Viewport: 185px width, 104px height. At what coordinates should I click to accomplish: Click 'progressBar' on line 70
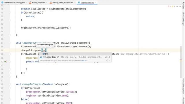[x=33, y=92]
